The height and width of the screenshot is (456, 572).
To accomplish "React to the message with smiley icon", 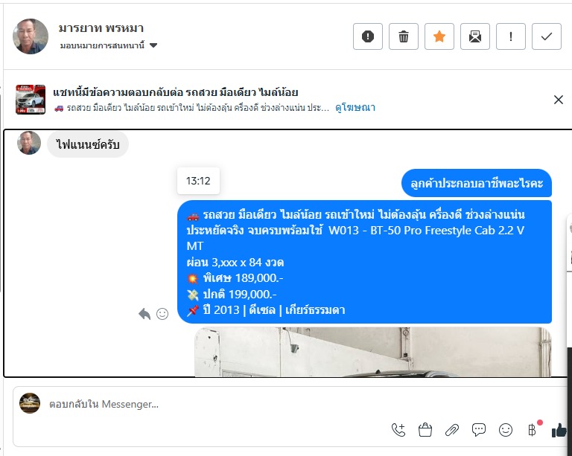I will [x=162, y=314].
